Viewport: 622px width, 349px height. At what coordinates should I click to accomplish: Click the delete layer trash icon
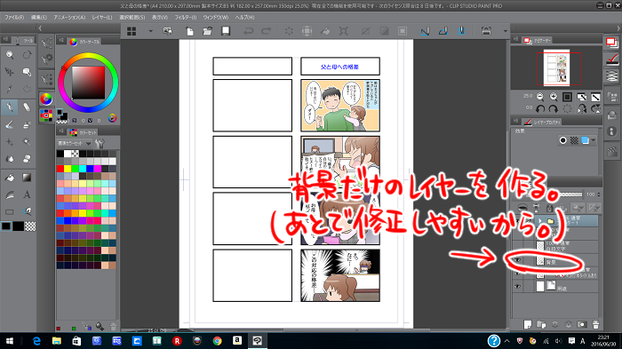pyautogui.click(x=595, y=324)
